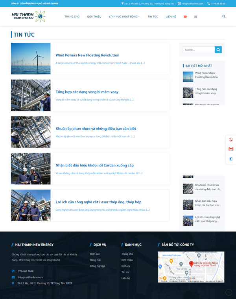Click the Điện Gió footer service link
The width and height of the screenshot is (236, 299).
click(x=95, y=254)
